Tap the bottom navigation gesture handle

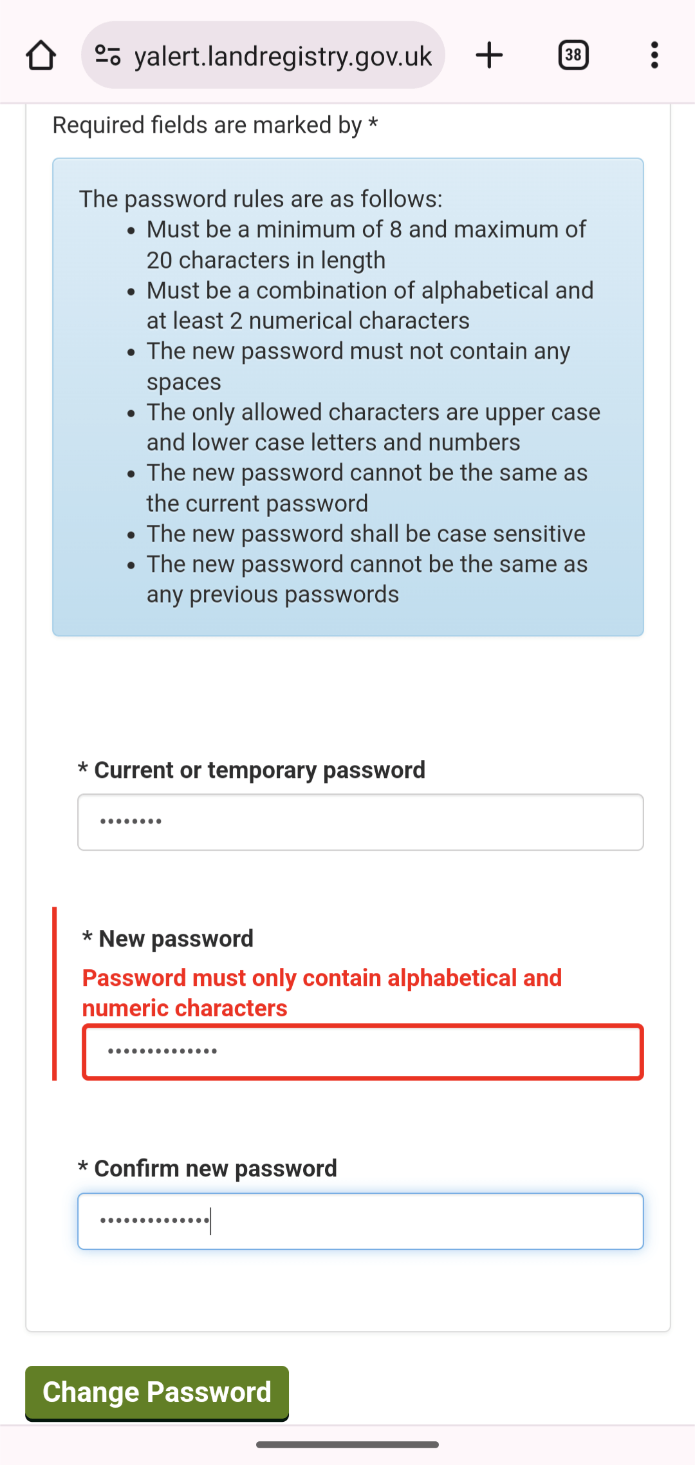pos(347,1445)
